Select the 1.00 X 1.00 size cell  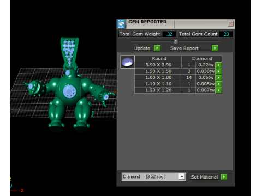point(158,78)
